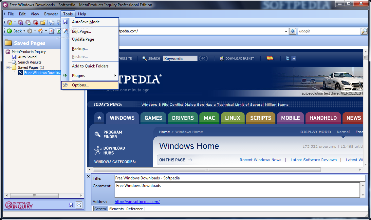Open dropdown arrow beside Inquiry search icon
This screenshot has width=371, height=220.
[15, 23]
